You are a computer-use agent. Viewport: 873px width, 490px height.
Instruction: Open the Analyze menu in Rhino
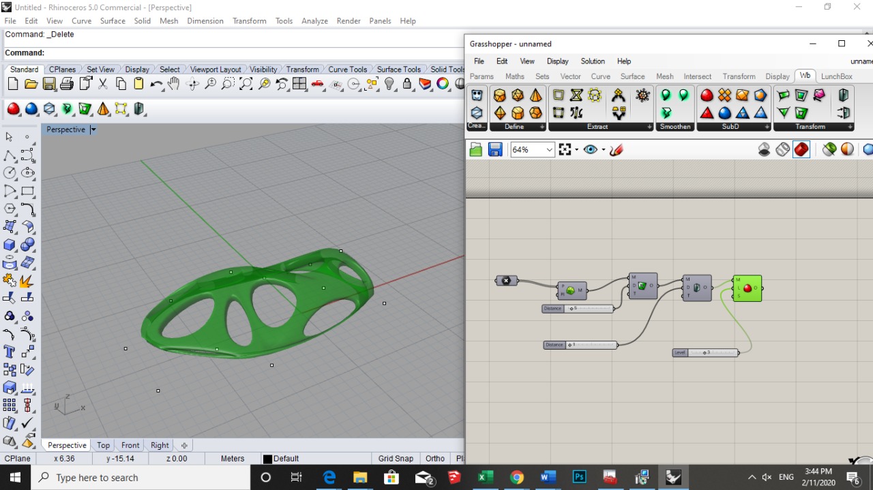pyautogui.click(x=314, y=21)
